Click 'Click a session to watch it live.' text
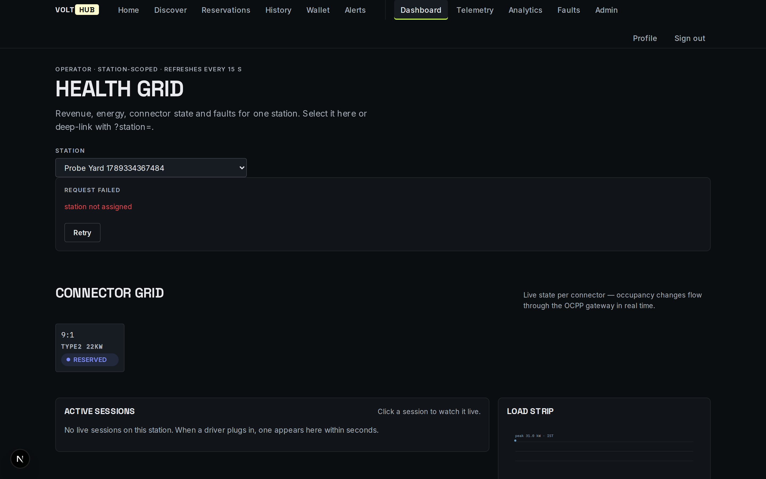This screenshot has width=766, height=479. pyautogui.click(x=429, y=411)
